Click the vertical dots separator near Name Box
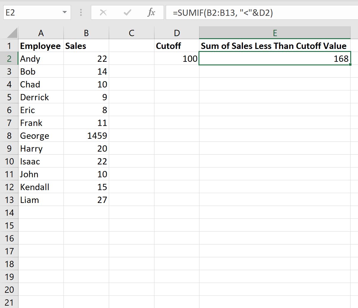The image size is (358, 308). (80, 13)
